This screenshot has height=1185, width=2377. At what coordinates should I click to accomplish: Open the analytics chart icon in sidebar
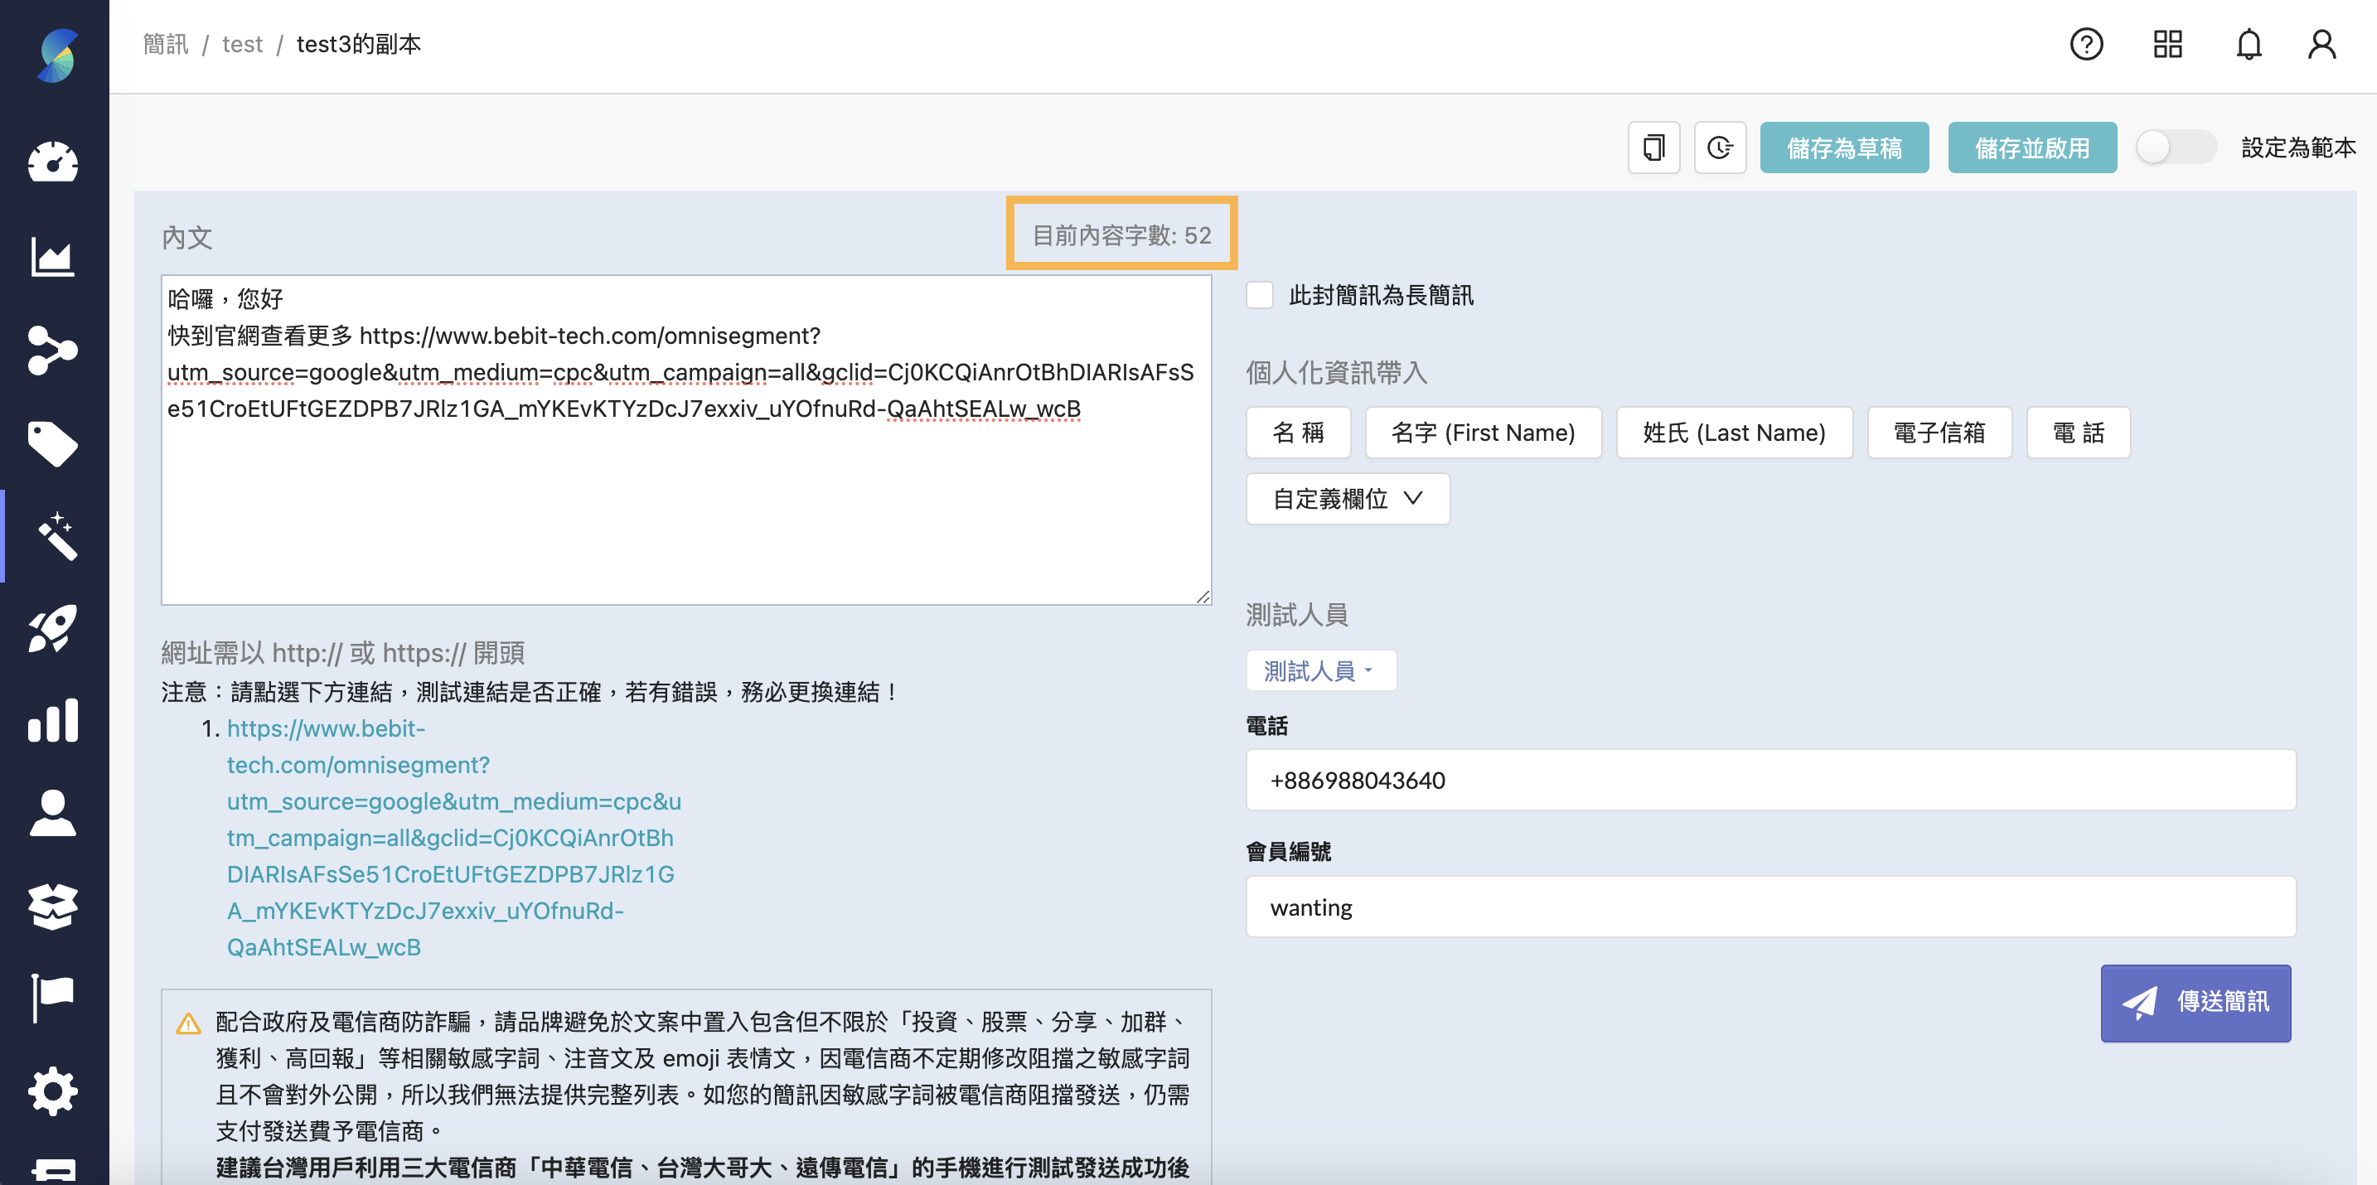pyautogui.click(x=52, y=258)
